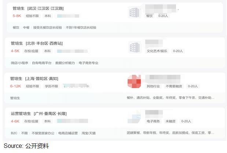The width and height of the screenshot is (227, 153).
Task: Click the building logo of 文化艺术/娱乐 company
Action: pos(135,47)
